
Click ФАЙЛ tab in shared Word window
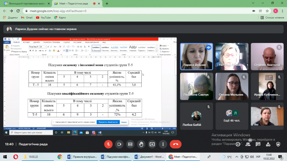coord(7,42)
